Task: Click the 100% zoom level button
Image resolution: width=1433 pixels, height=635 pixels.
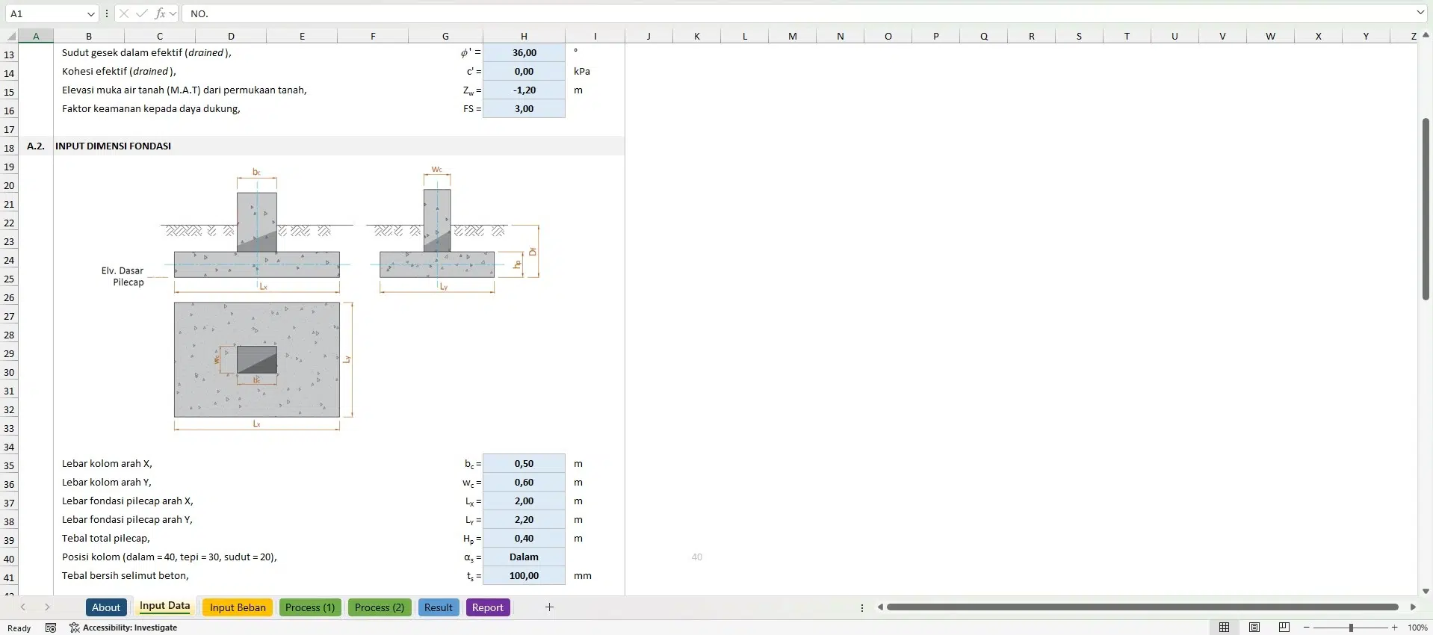Action: tap(1417, 628)
